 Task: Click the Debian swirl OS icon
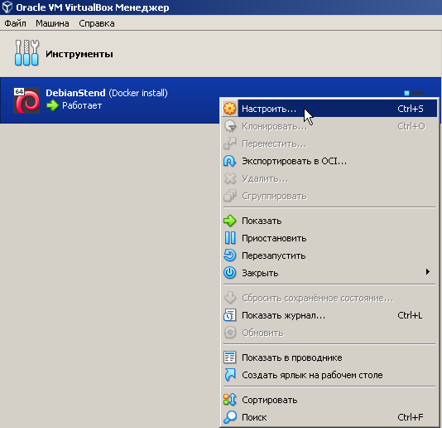(26, 100)
